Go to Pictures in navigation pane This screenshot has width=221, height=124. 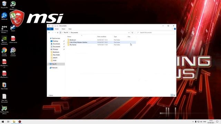[55, 49]
